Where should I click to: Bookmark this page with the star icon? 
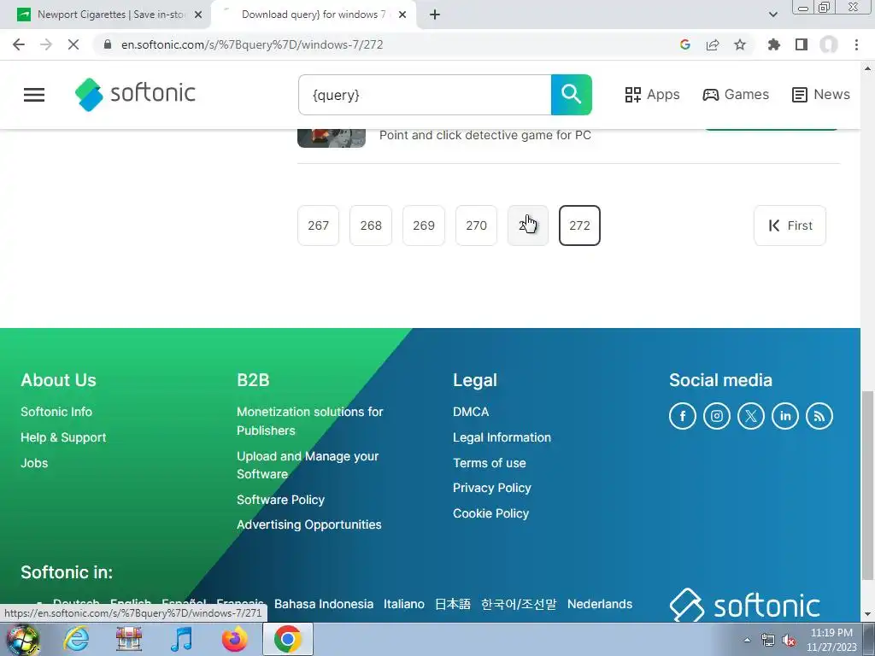point(740,44)
